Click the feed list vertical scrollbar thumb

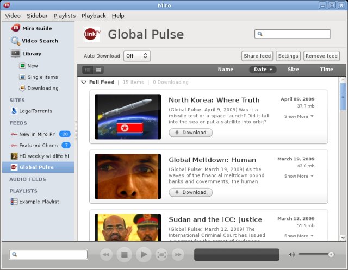pyautogui.click(x=343, y=96)
